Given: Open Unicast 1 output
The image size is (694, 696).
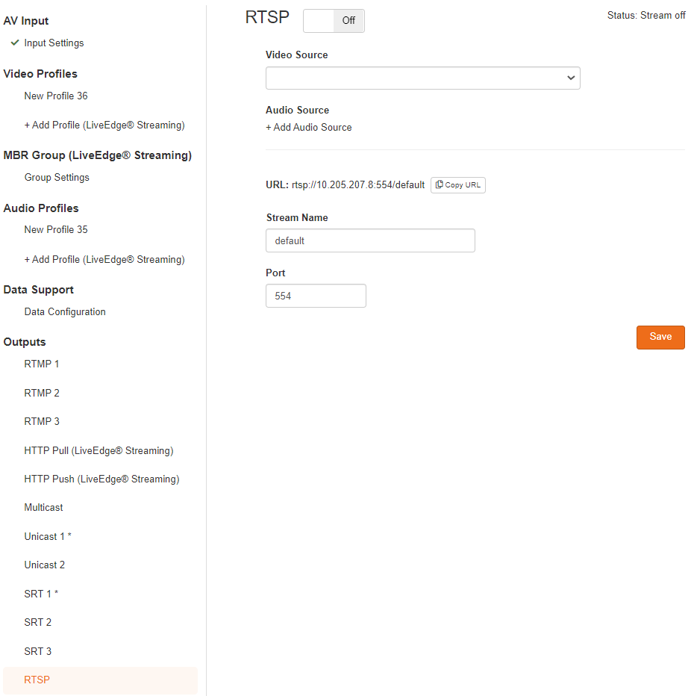Looking at the screenshot, I should pos(48,537).
